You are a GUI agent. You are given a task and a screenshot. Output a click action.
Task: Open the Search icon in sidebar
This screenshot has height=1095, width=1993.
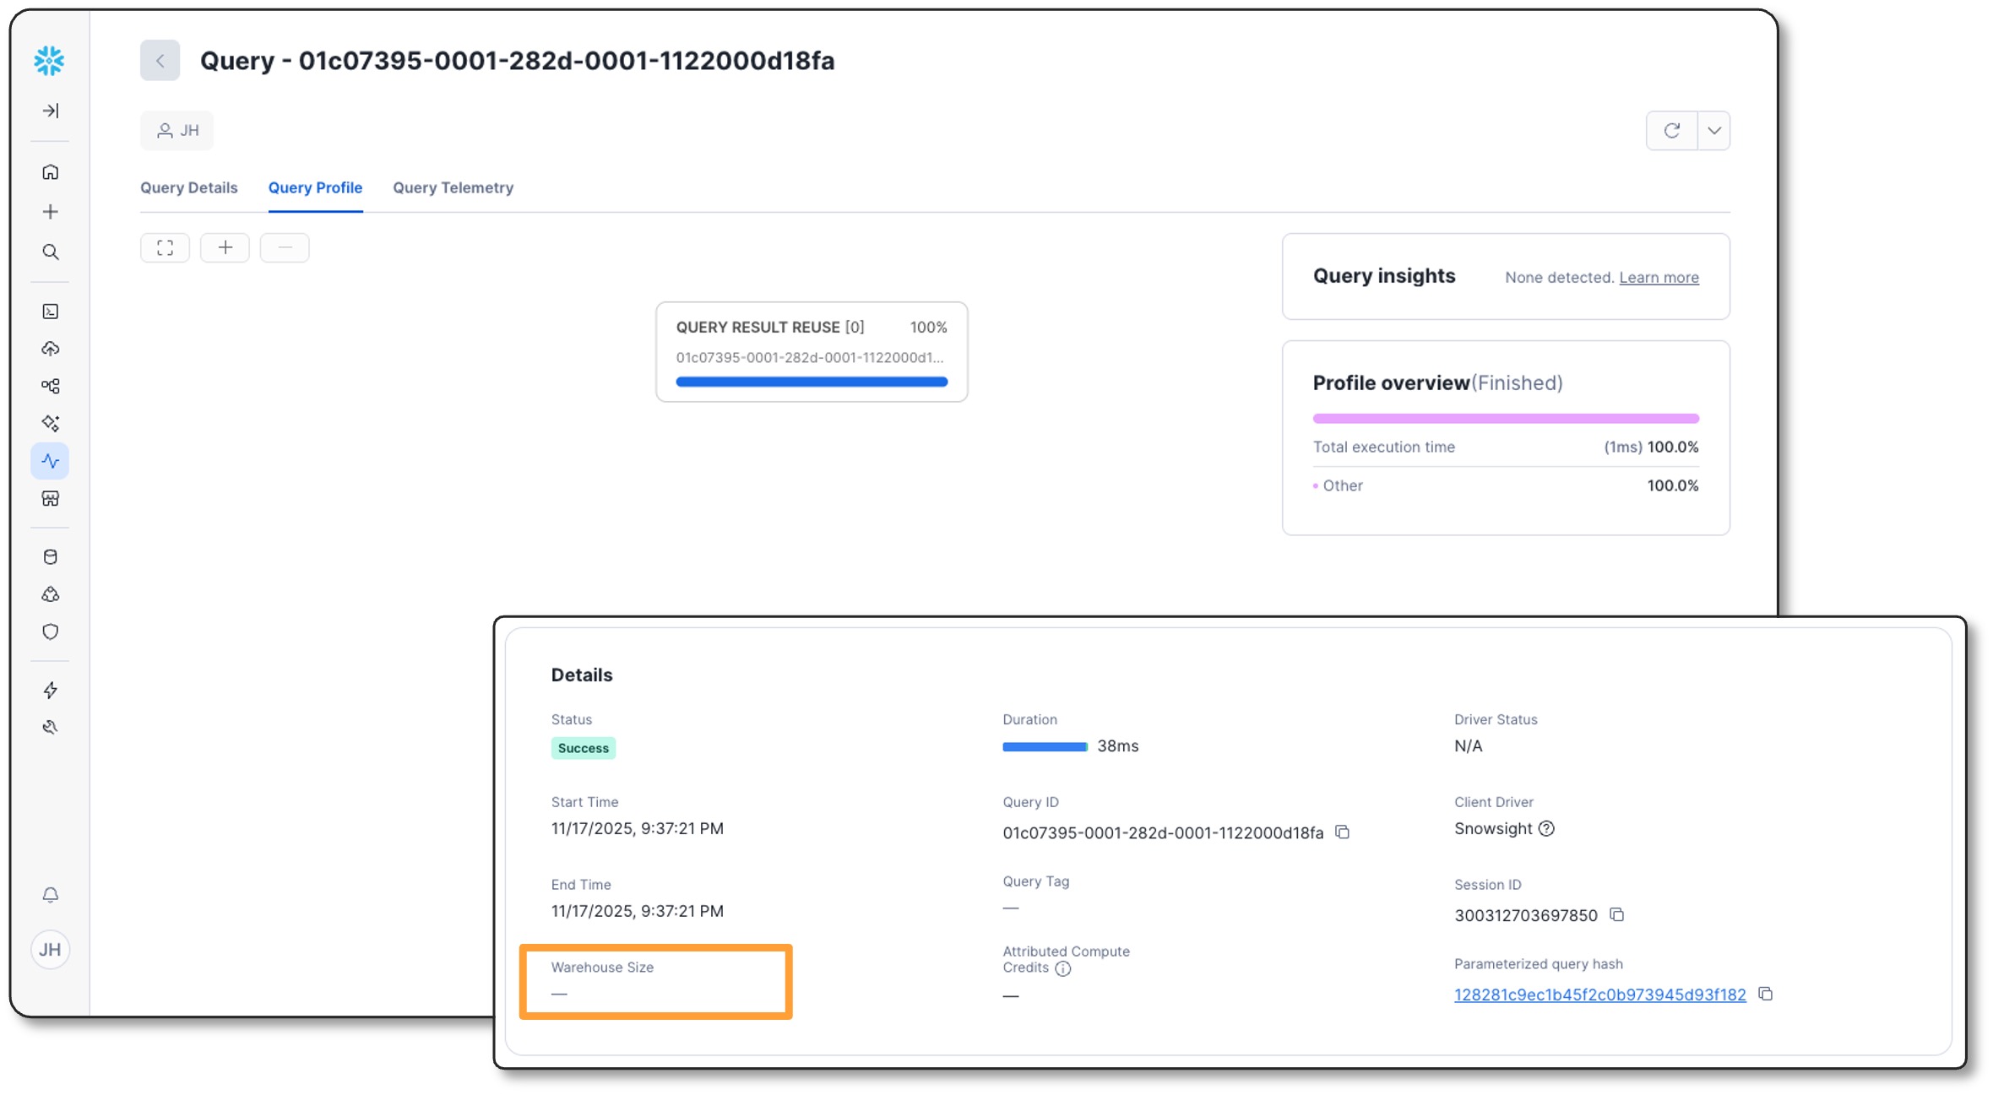51,252
